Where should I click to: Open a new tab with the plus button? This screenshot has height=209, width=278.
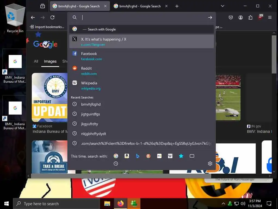[177, 6]
